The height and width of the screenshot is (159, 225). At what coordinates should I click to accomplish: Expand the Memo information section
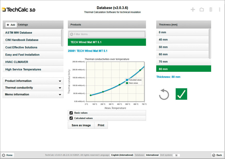point(33,94)
